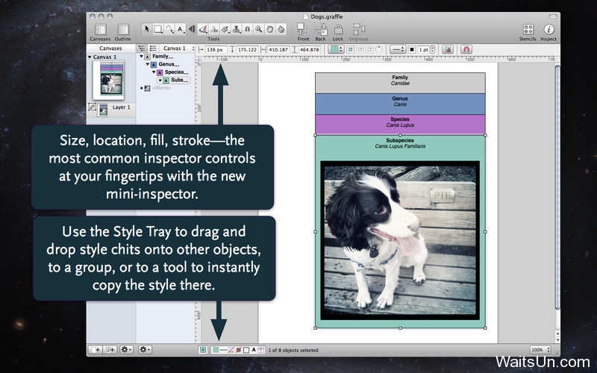Collapse the Genus outline item

click(148, 64)
